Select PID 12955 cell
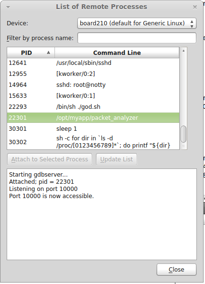 (18, 74)
